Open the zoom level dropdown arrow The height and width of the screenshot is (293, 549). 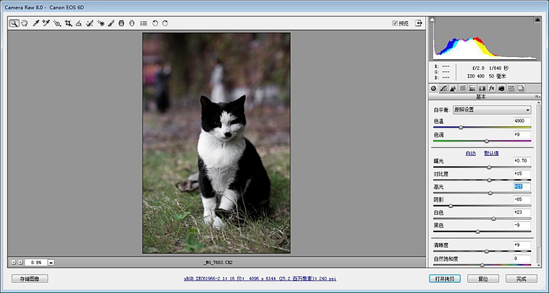[51, 262]
